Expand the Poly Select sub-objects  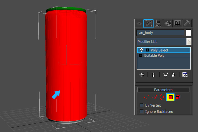click(147, 50)
